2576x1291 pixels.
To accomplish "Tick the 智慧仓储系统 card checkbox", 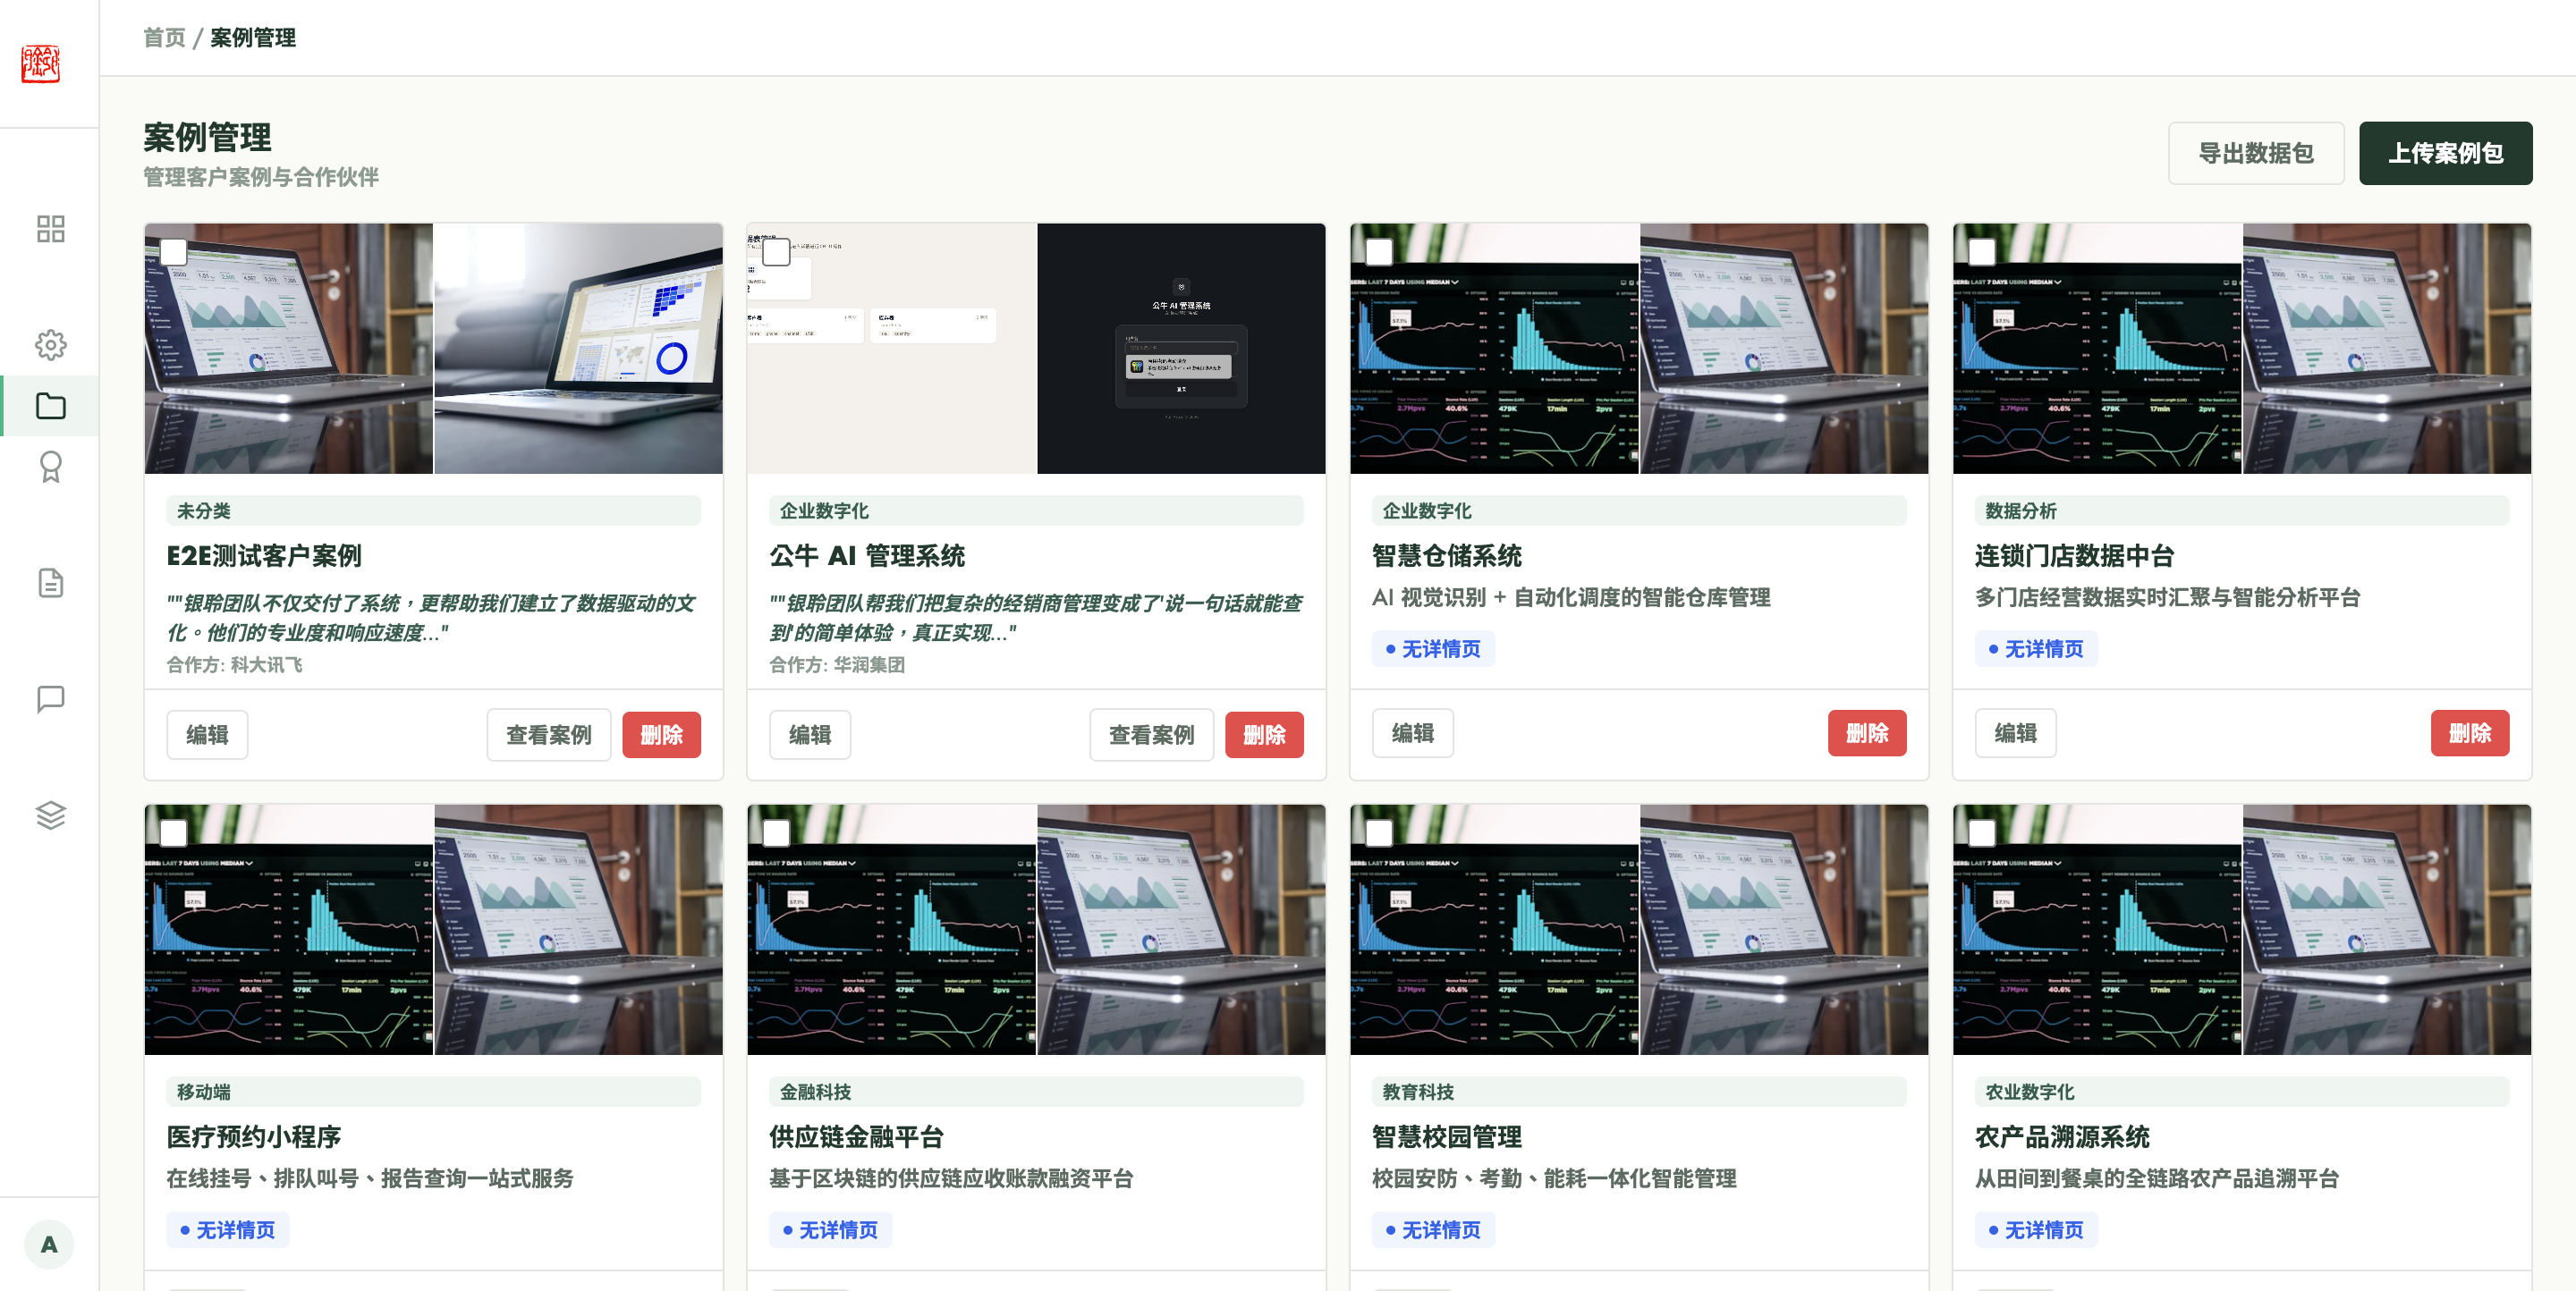I will 1380,252.
